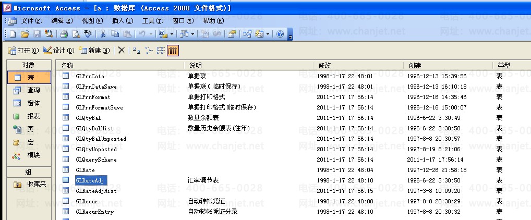
Task: Expand the Office Links dropdown arrow
Action: point(172,34)
